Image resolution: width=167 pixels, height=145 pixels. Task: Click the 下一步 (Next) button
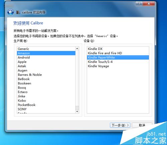click(120, 125)
